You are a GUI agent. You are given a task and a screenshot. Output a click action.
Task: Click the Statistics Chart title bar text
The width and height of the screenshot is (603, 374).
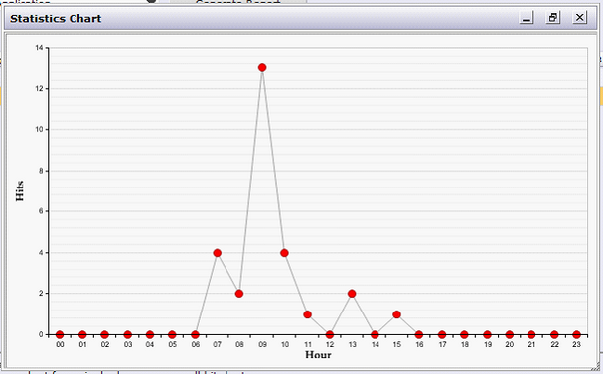[x=56, y=19]
